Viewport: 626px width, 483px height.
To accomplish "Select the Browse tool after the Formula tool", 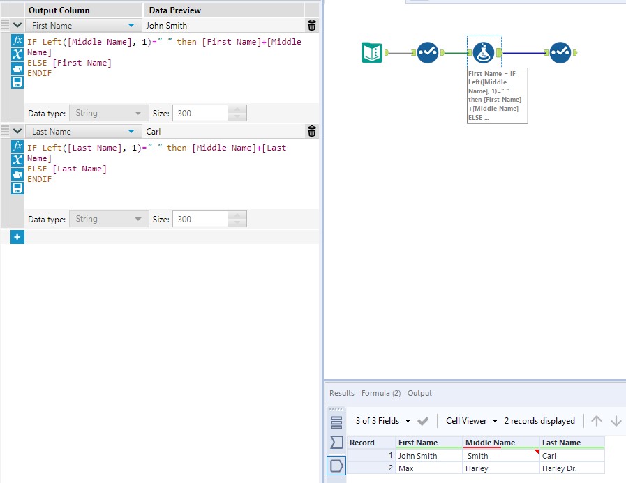I will (x=560, y=52).
